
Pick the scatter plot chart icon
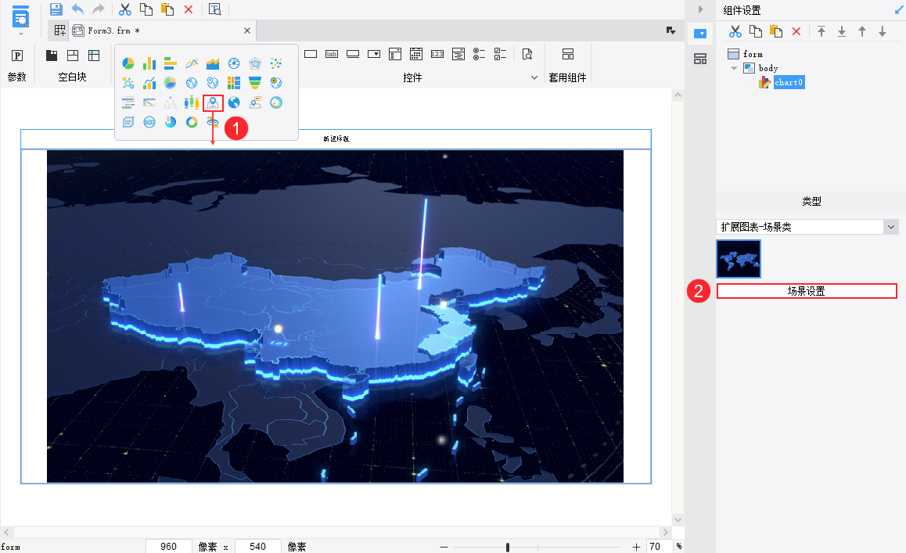[276, 63]
